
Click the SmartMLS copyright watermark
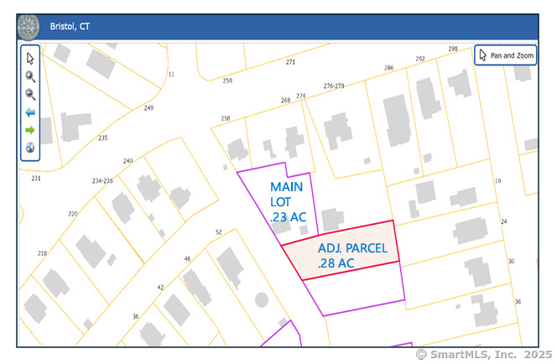[x=484, y=355]
